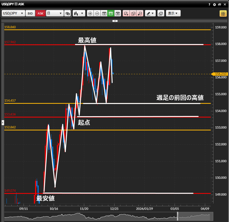Click the edit indicator icon

tap(133, 13)
